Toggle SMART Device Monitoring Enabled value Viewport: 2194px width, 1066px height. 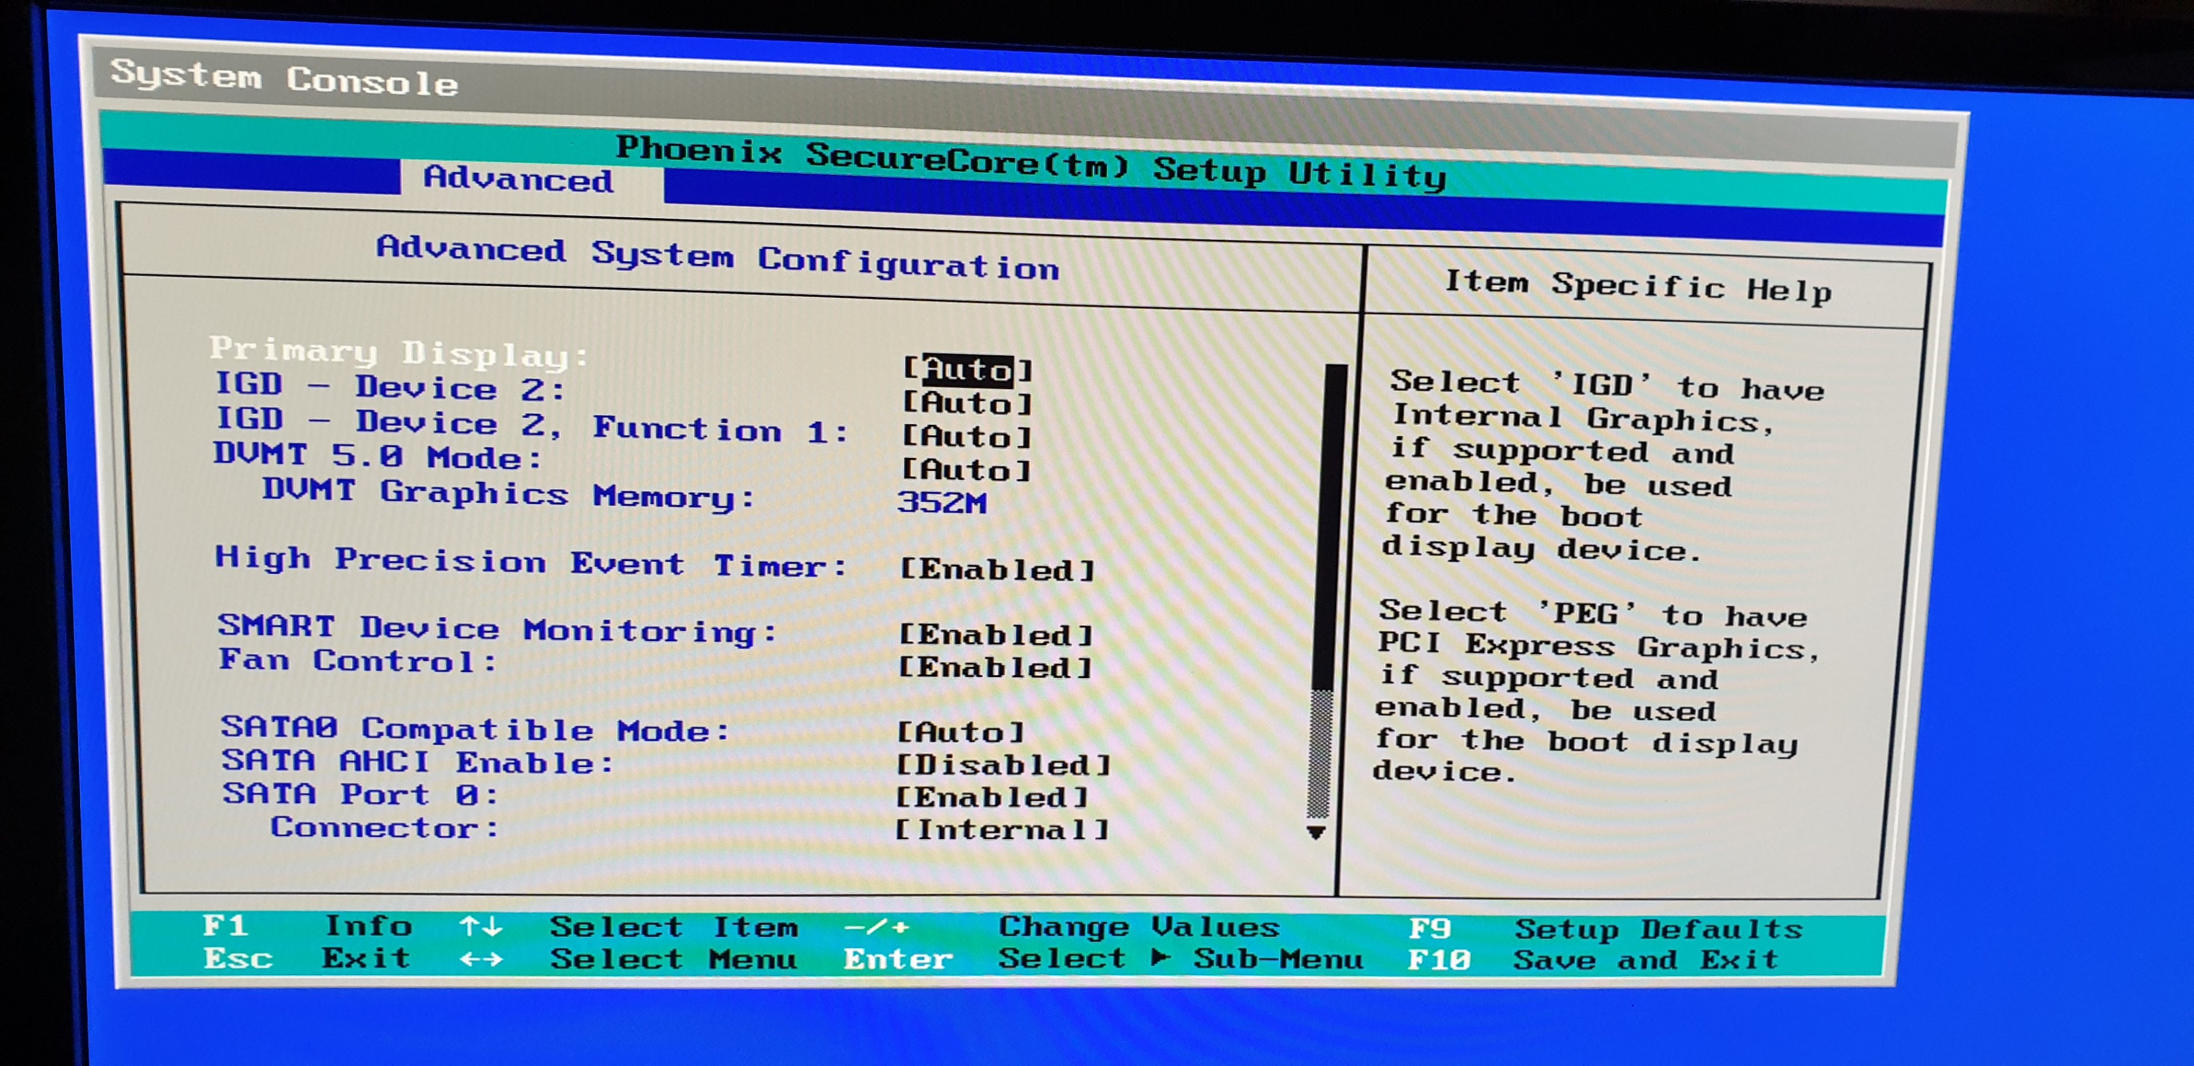point(996,635)
